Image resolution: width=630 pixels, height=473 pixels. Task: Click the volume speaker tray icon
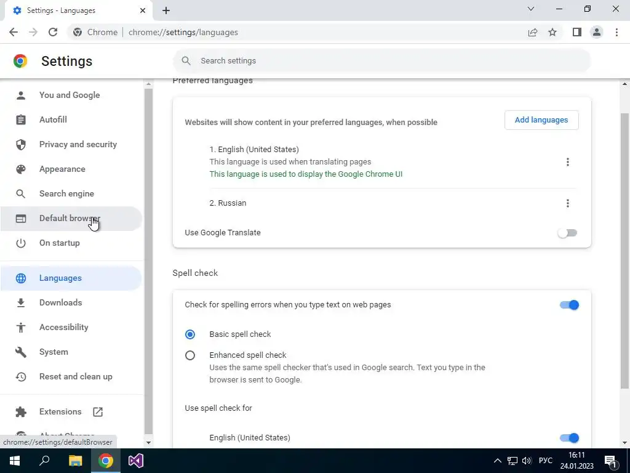[x=527, y=461]
